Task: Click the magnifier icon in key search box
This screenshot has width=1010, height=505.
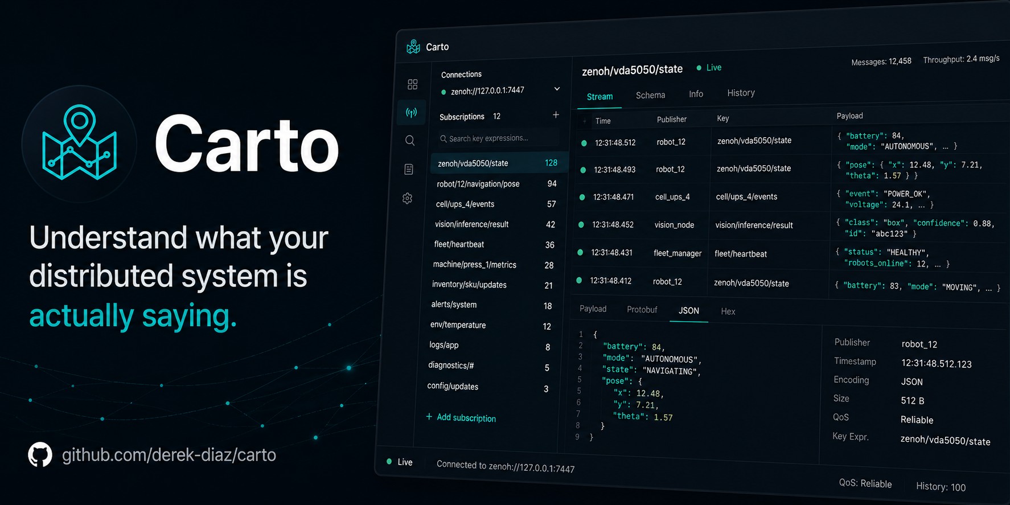Action: click(443, 138)
